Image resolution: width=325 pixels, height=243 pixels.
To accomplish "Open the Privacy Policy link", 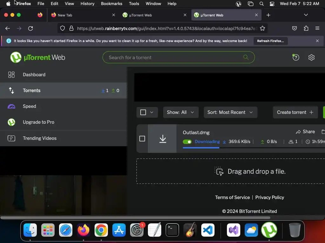I will pyautogui.click(x=269, y=197).
